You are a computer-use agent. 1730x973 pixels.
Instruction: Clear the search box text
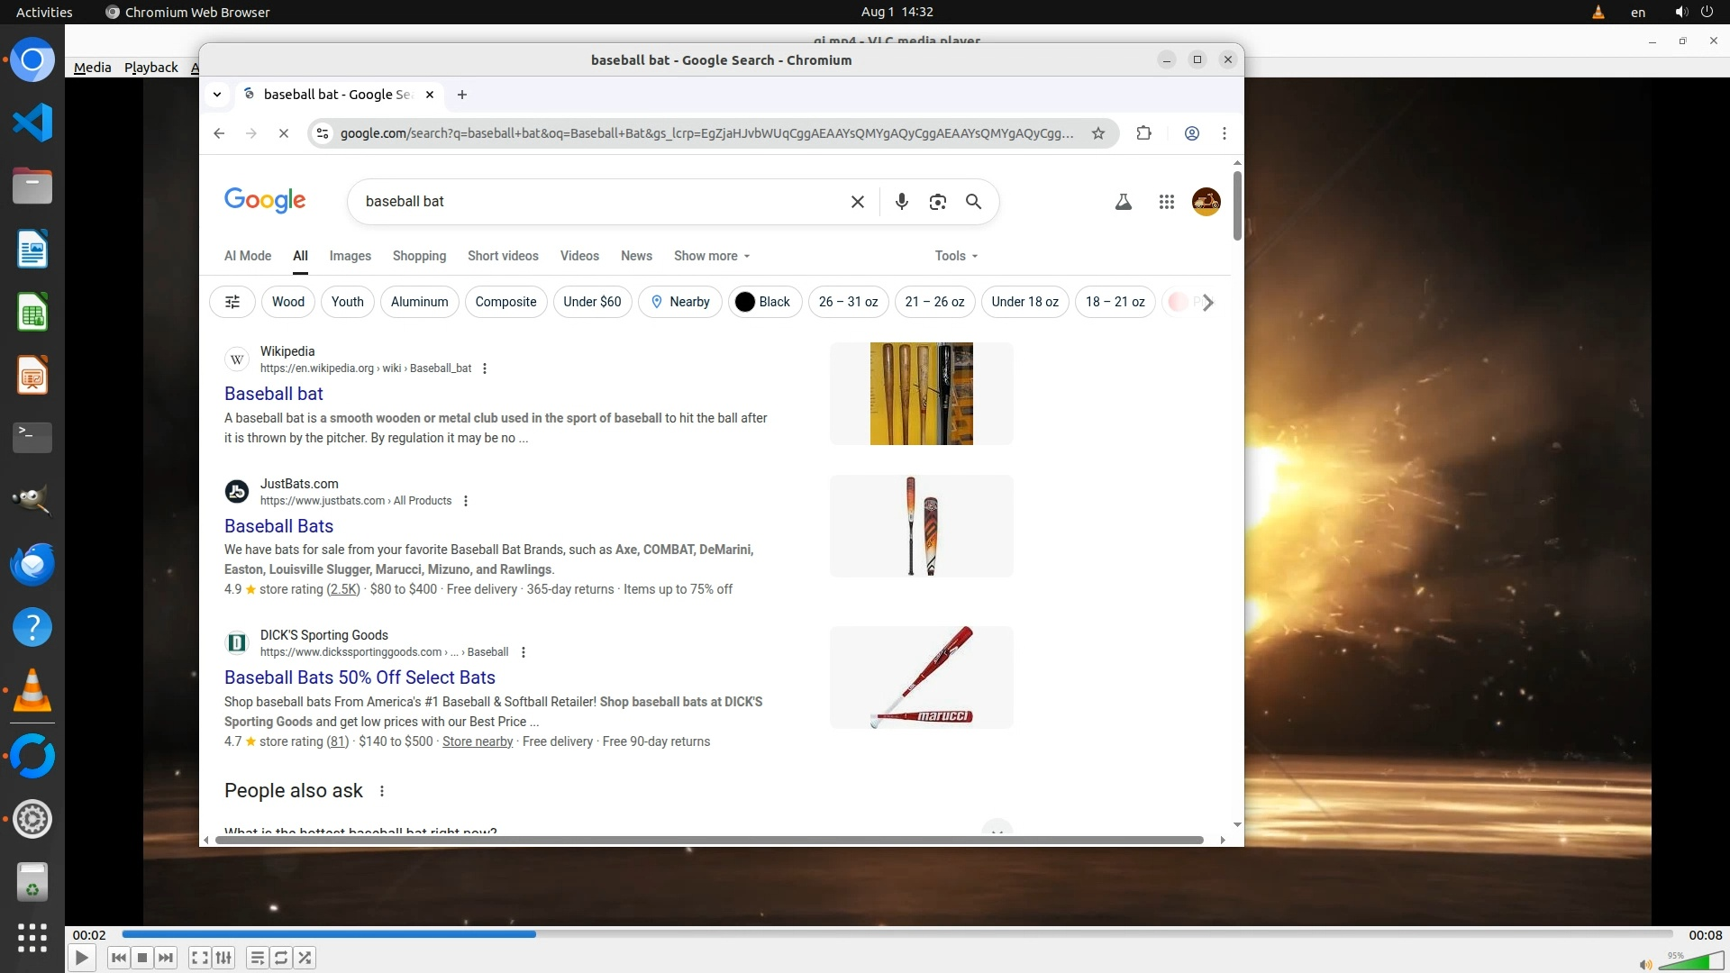pyautogui.click(x=857, y=202)
